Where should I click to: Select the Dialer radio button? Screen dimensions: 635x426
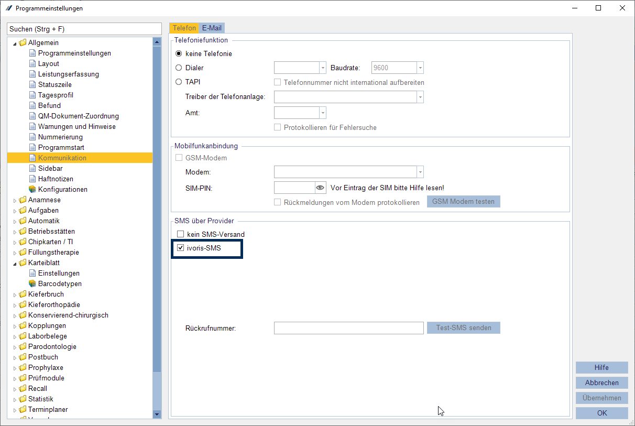(x=179, y=68)
